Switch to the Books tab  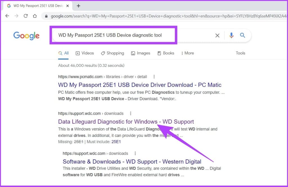click(166, 53)
